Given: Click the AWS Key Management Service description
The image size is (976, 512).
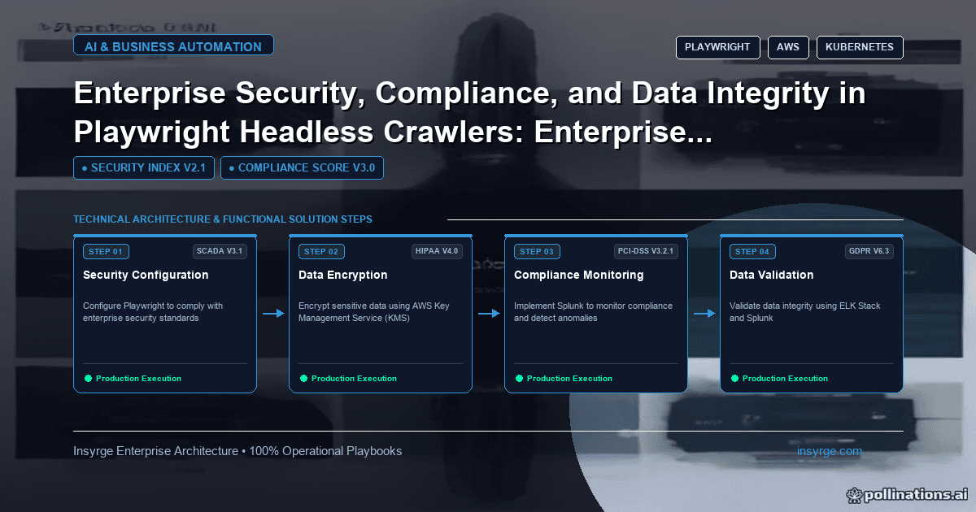Looking at the screenshot, I should [373, 312].
